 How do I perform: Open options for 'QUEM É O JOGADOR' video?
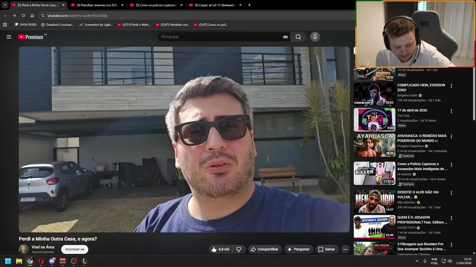click(451, 218)
